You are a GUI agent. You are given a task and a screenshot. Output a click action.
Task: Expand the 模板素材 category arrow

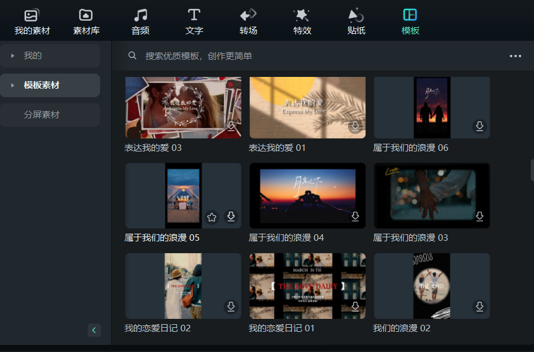point(12,85)
